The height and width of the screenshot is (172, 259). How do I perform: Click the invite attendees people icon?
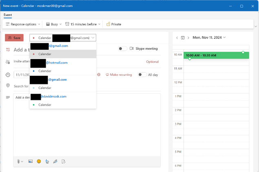[x=8, y=62]
